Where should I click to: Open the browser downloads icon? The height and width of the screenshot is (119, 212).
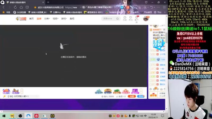[140, 7]
